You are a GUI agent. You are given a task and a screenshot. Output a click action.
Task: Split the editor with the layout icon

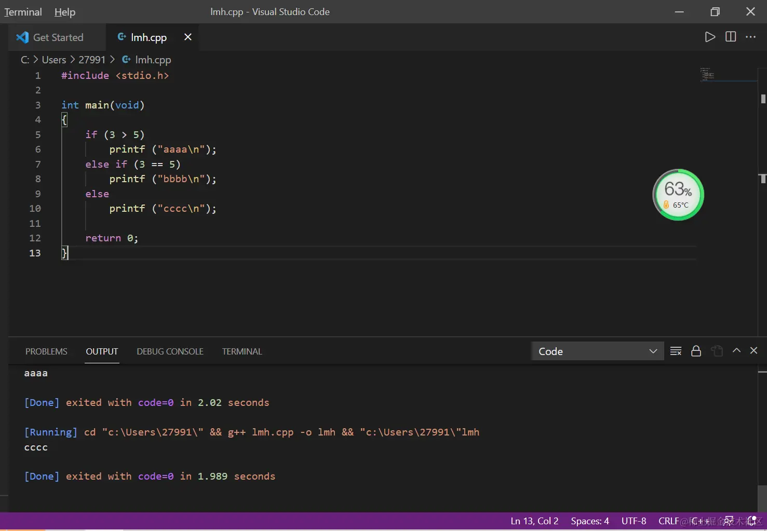731,37
